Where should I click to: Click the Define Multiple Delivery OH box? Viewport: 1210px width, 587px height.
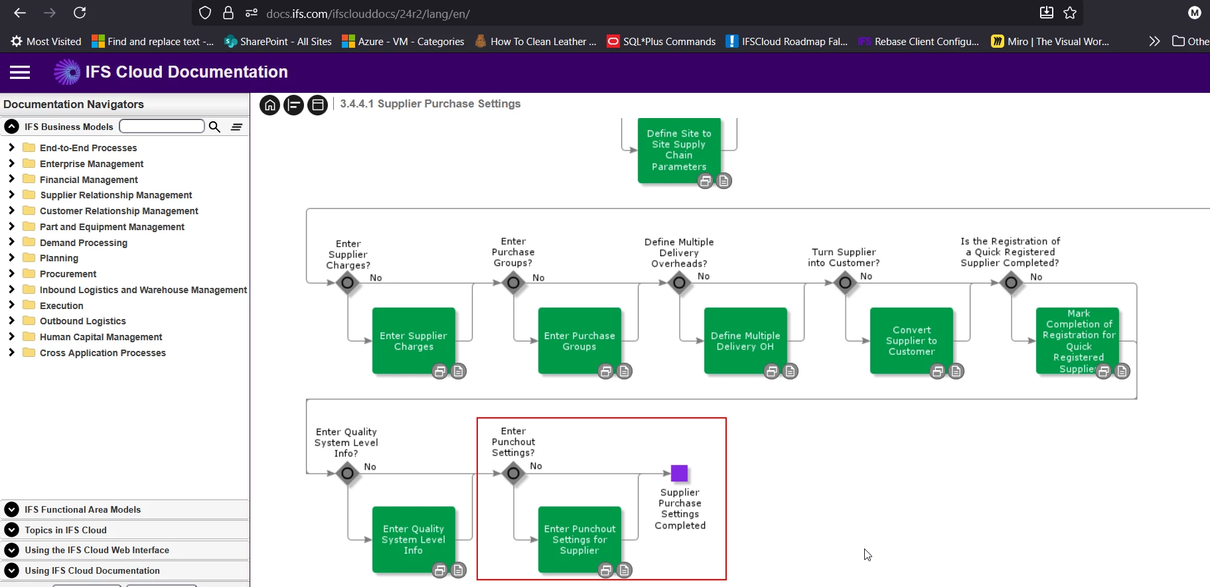745,341
